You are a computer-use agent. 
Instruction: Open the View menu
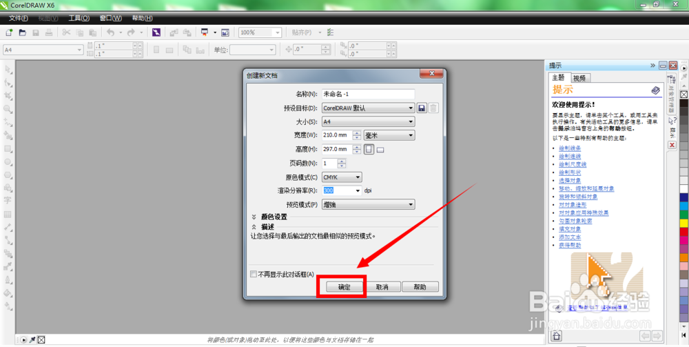48,18
